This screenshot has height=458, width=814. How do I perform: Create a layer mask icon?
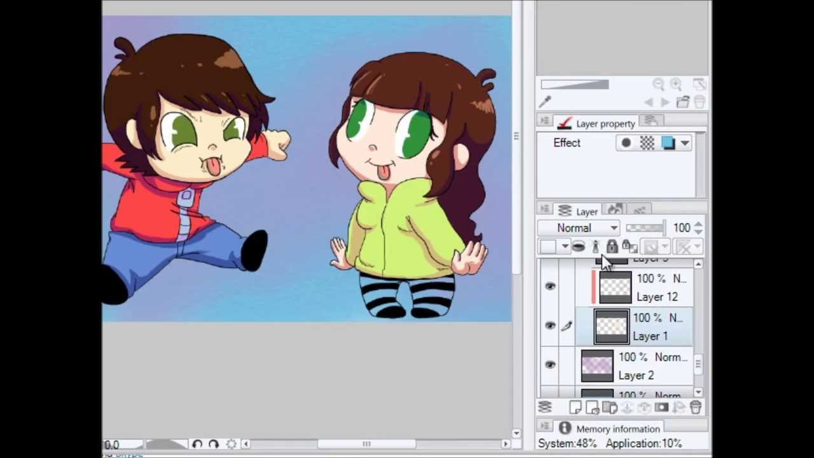coord(661,408)
